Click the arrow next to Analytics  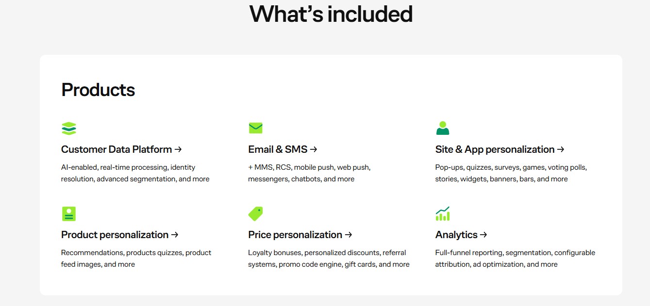pos(483,235)
